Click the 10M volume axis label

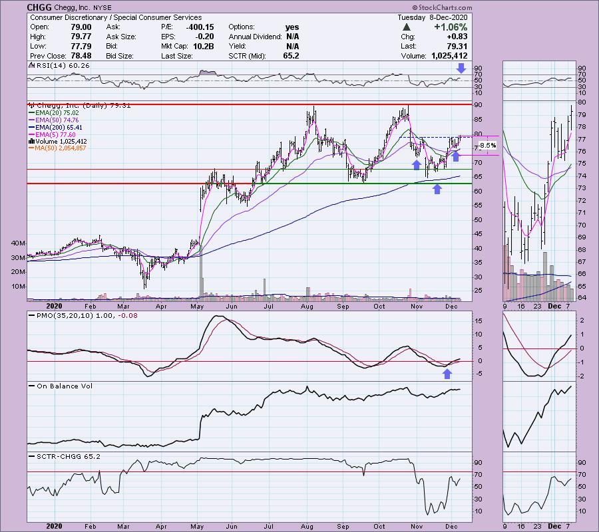coord(18,286)
